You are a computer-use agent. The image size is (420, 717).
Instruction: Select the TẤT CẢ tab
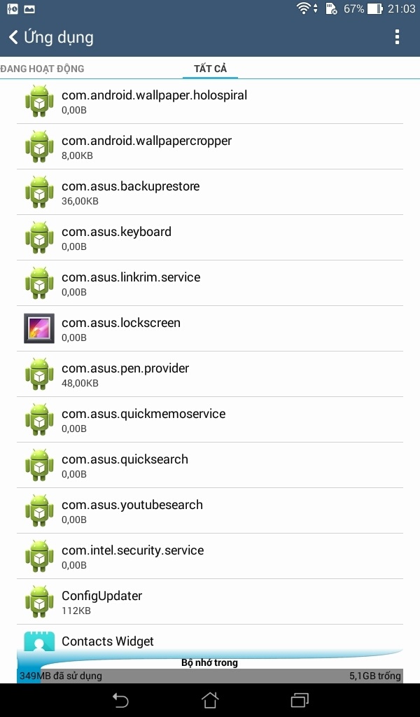pos(210,69)
